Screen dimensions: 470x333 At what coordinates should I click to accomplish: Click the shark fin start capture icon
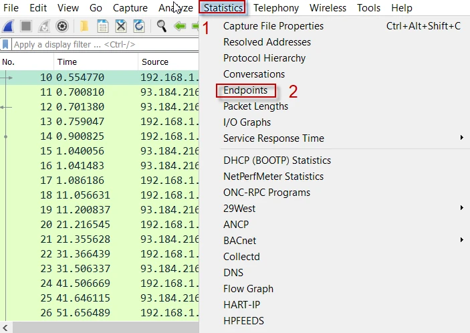pos(9,27)
